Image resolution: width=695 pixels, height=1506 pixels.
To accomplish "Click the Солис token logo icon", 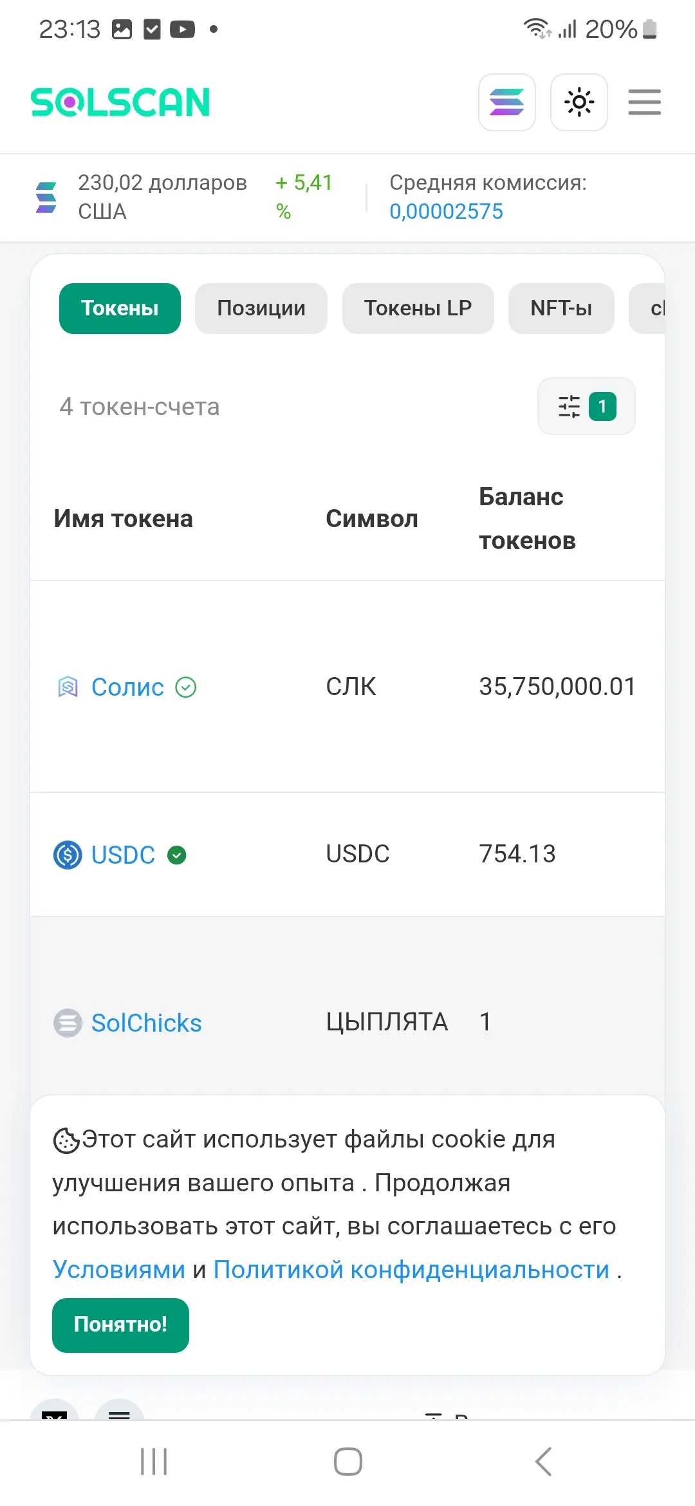I will click(x=68, y=687).
